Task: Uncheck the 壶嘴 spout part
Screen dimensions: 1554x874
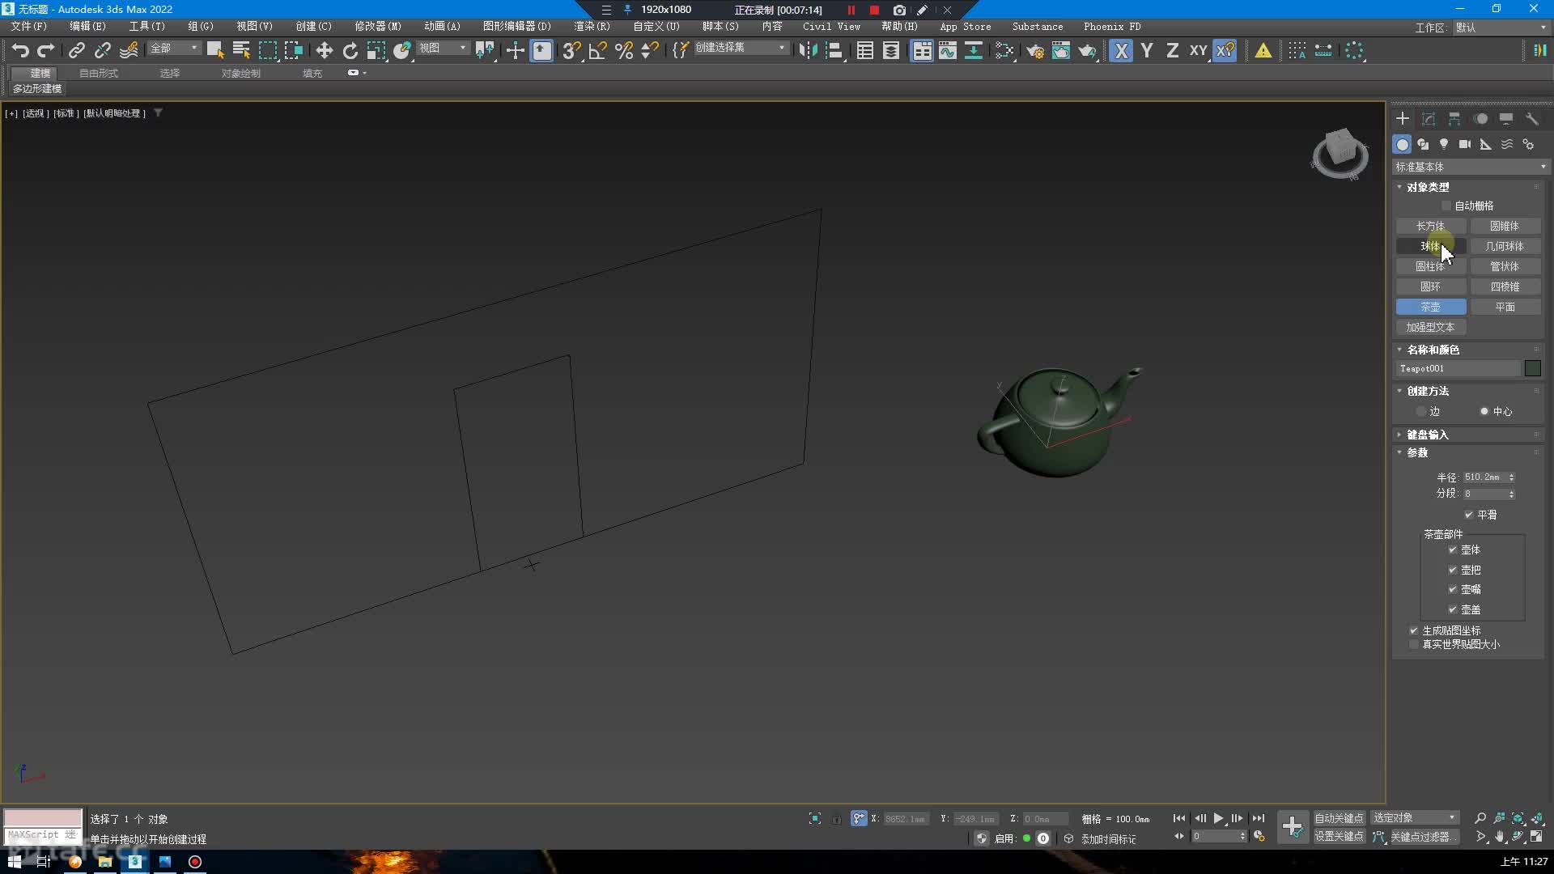Action: pyautogui.click(x=1453, y=589)
